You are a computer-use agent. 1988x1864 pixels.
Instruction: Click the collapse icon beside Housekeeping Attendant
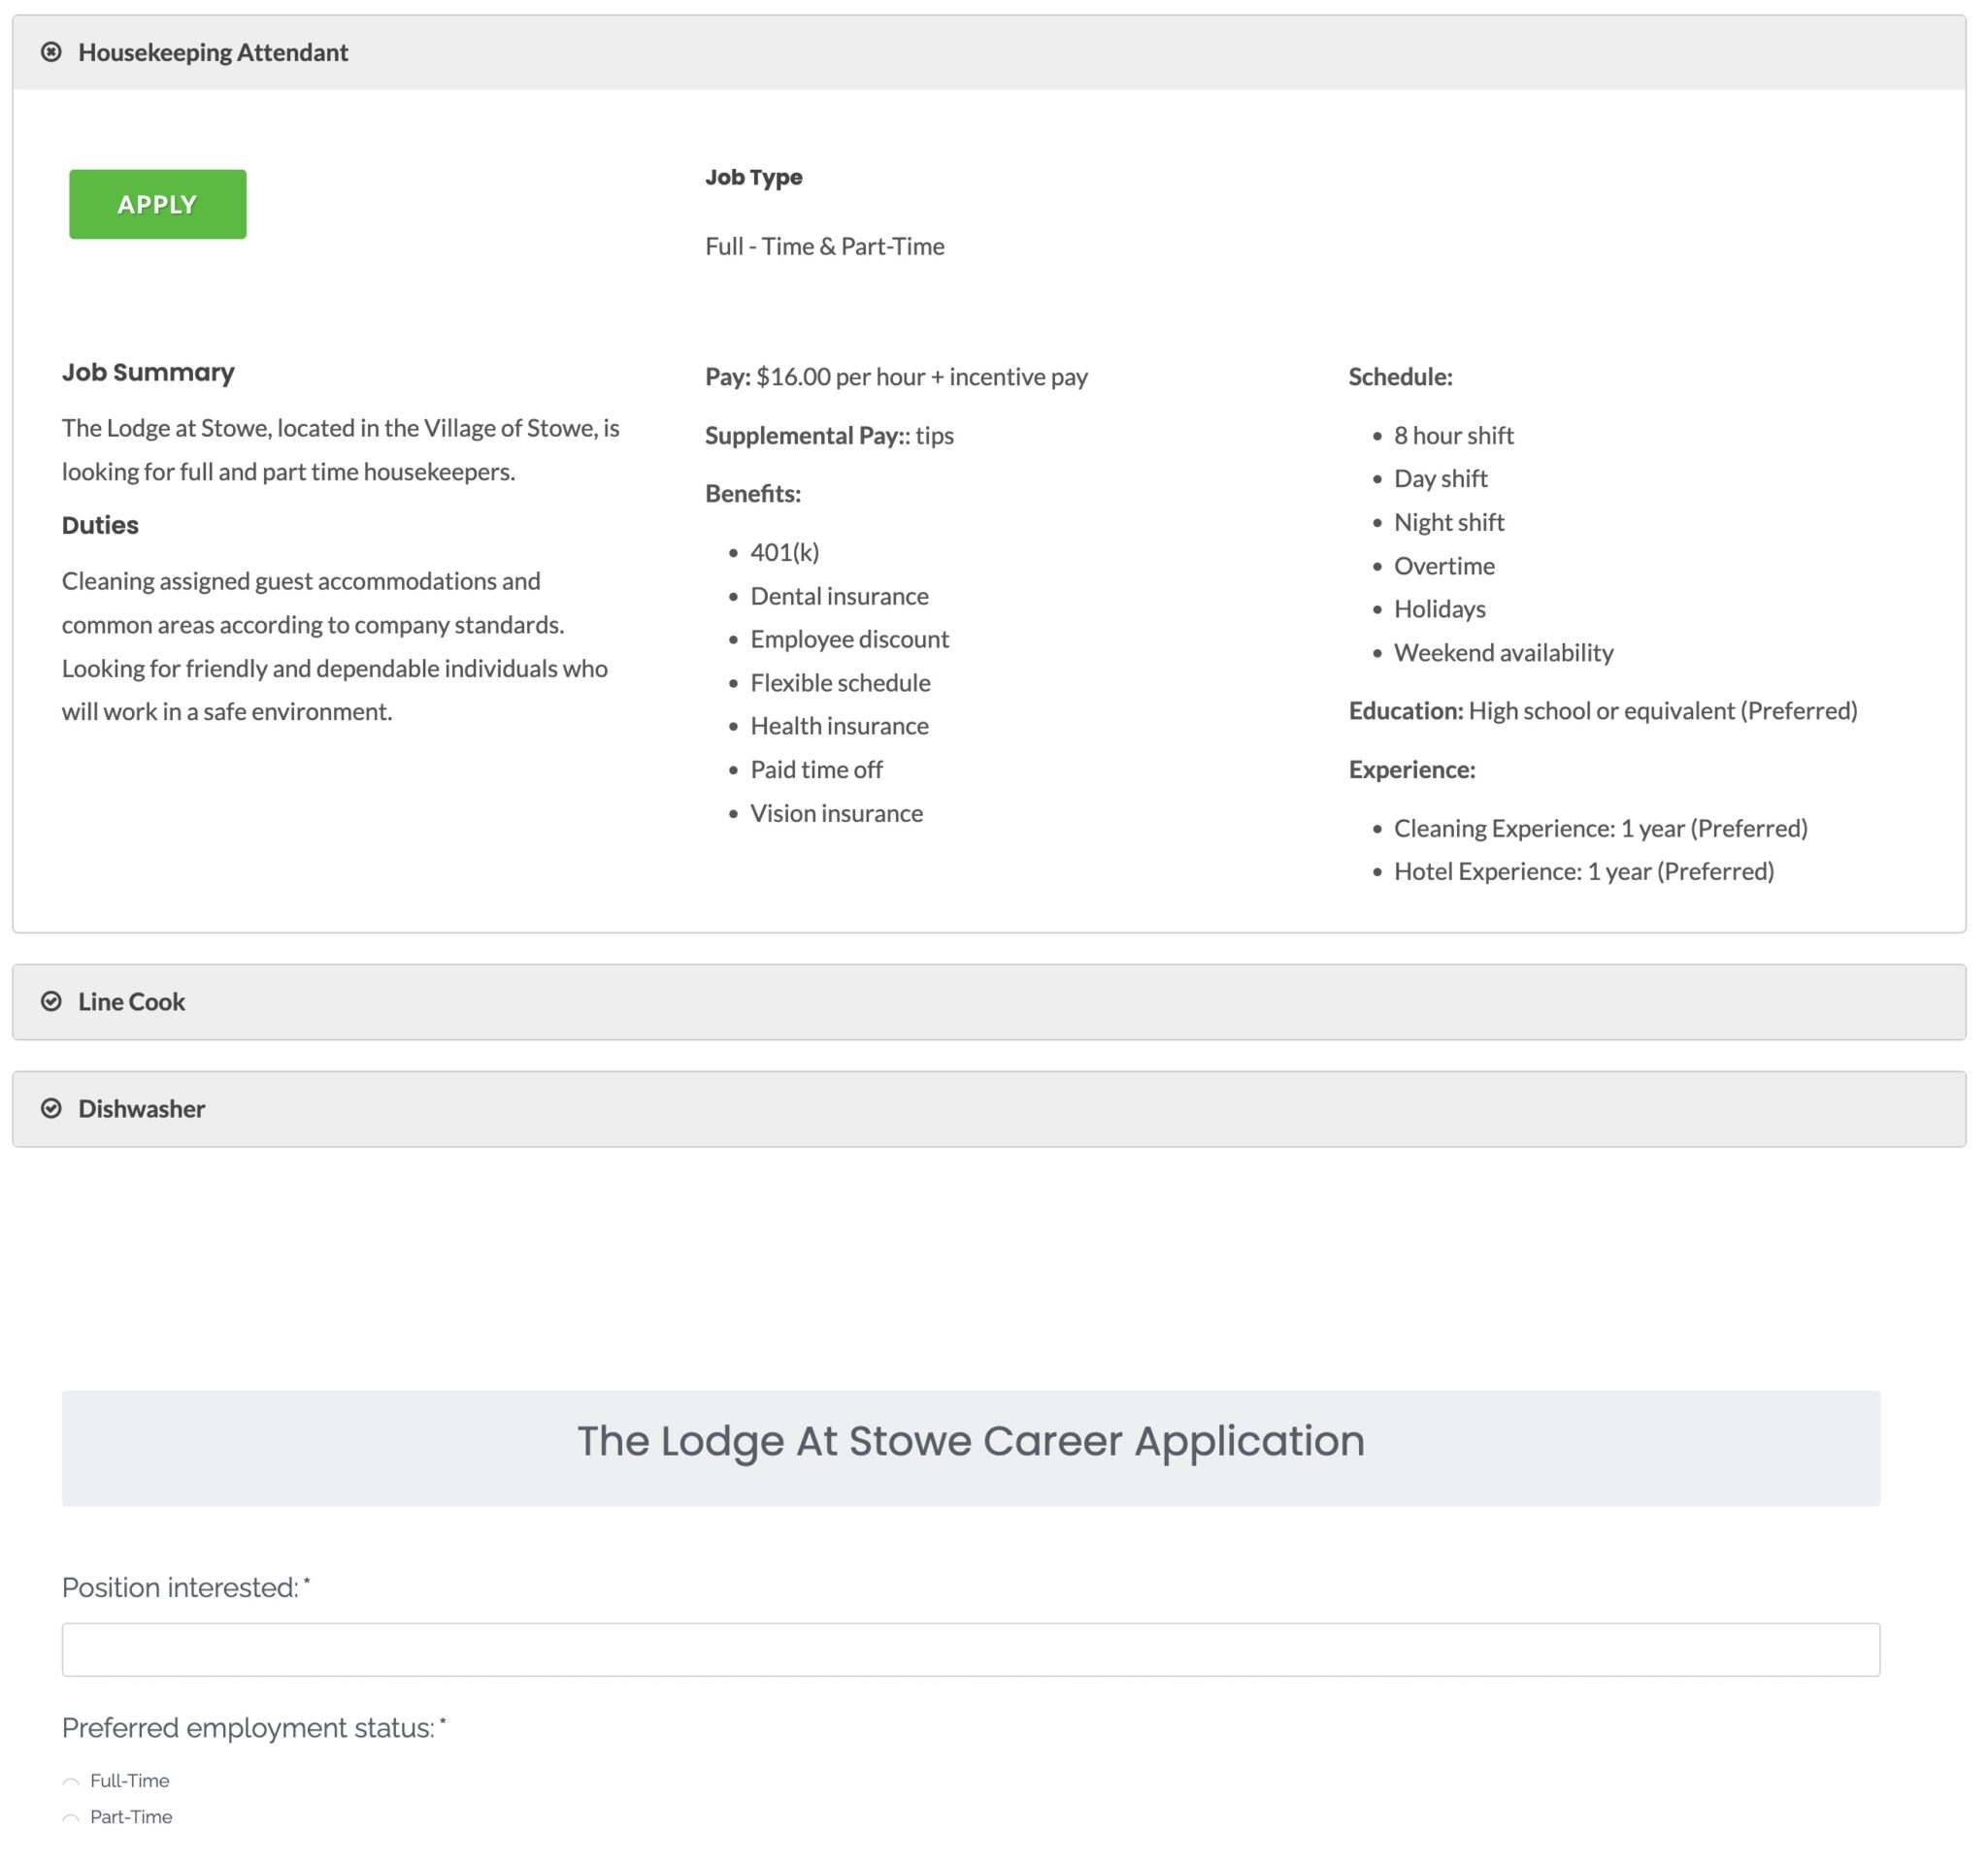(x=51, y=52)
